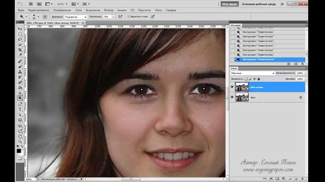
Task: Hide the 'Фон копия' layer
Action: pos(232,87)
